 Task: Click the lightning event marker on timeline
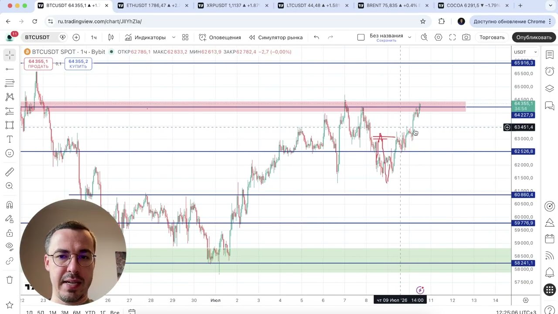pyautogui.click(x=420, y=290)
